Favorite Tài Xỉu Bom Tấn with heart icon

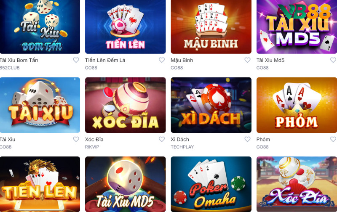76,60
